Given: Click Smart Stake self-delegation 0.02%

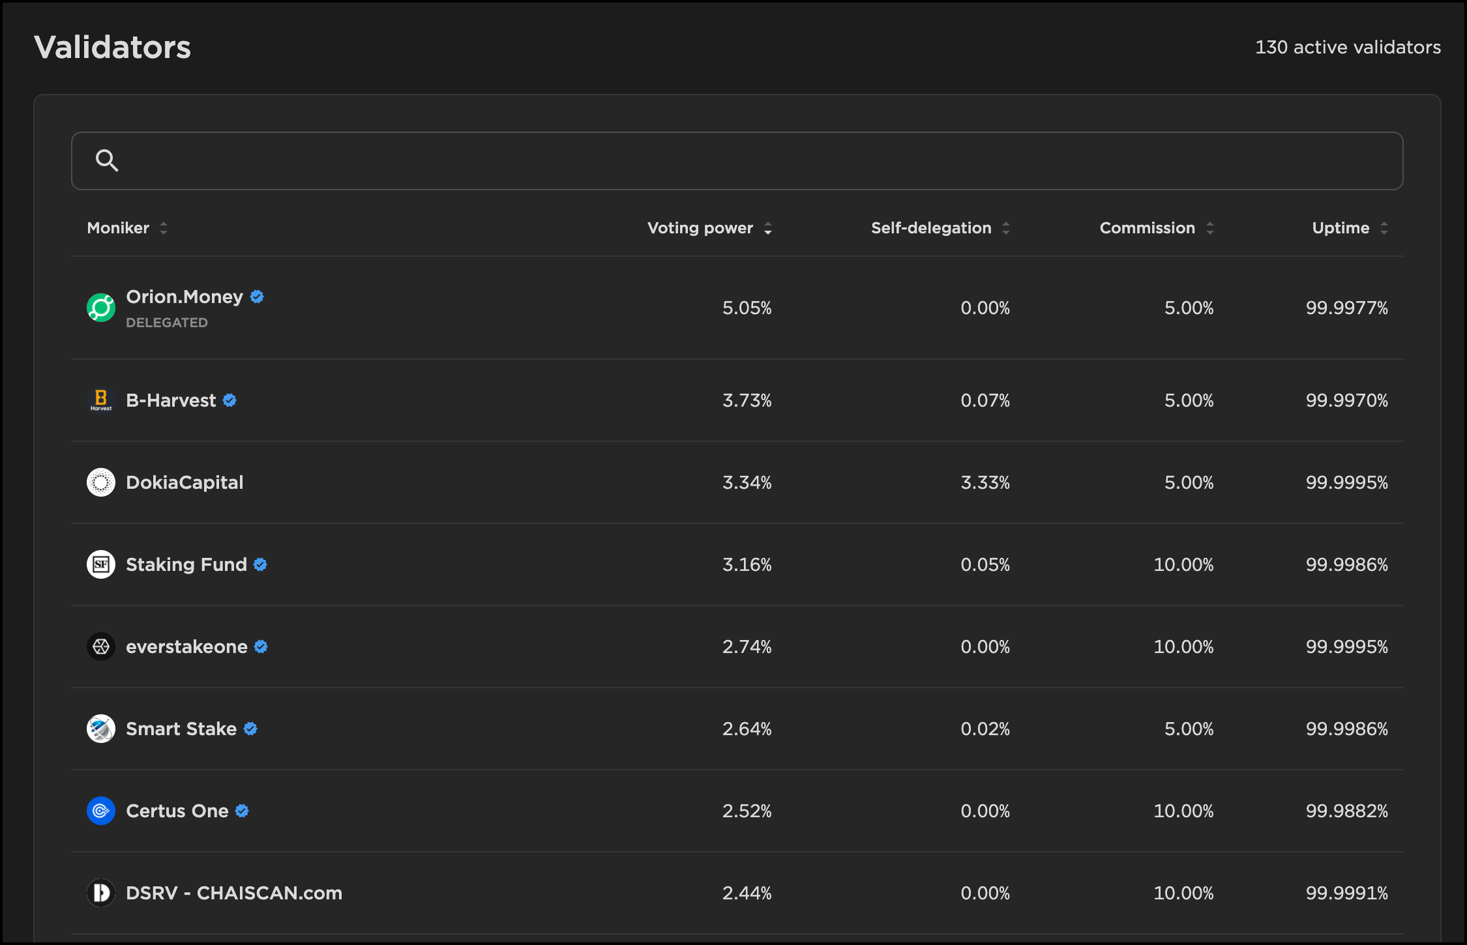Looking at the screenshot, I should 985,729.
